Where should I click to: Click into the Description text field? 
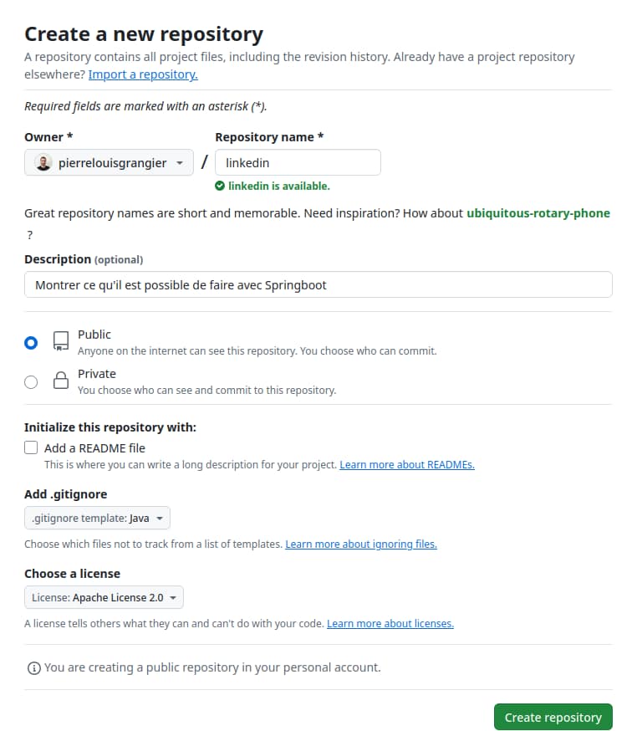[x=318, y=285]
